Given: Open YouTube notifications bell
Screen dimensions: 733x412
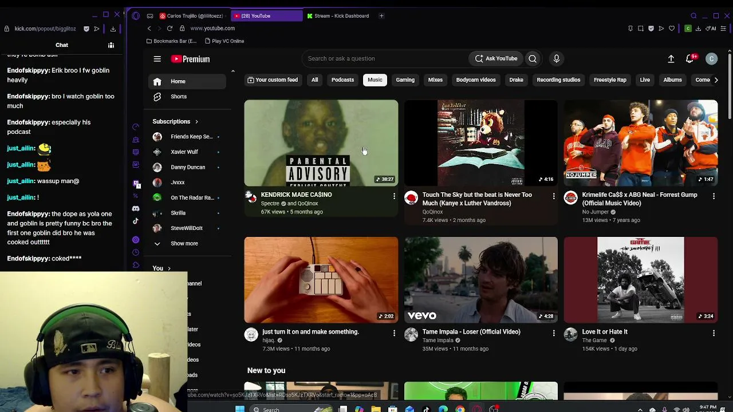Looking at the screenshot, I should 690,58.
